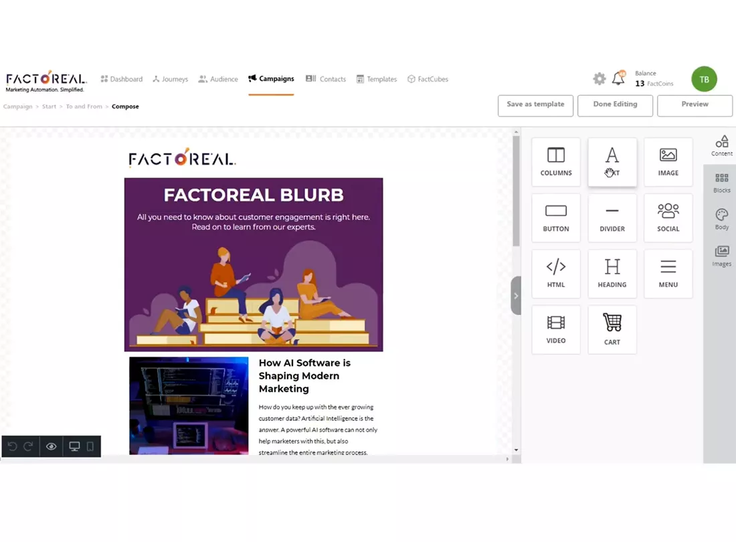This screenshot has width=736, height=542.
Task: Insert a Cart content block
Action: (x=612, y=329)
